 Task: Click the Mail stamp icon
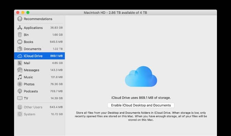20,63
